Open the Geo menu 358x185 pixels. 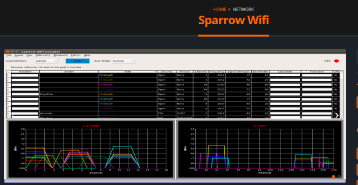tap(29, 55)
